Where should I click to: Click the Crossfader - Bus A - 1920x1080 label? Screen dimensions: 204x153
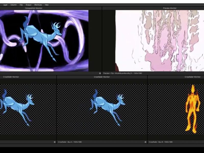70,142
